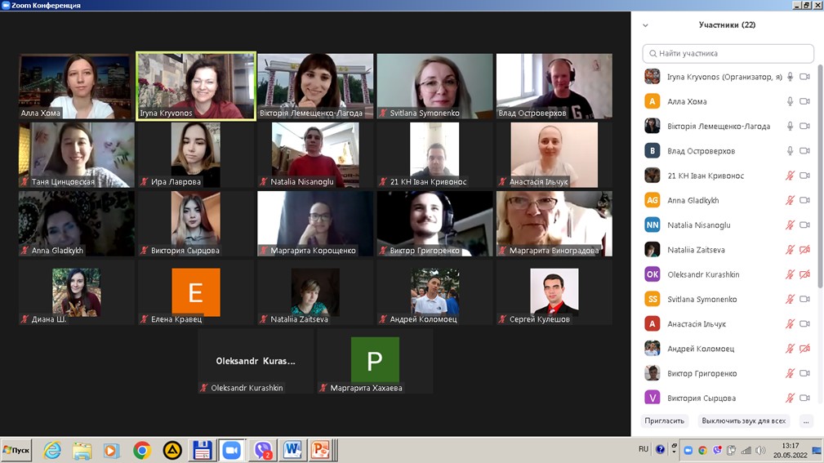Click Iryna Kryvonos microphone icon in participants list
This screenshot has width=824, height=463.
tap(790, 77)
